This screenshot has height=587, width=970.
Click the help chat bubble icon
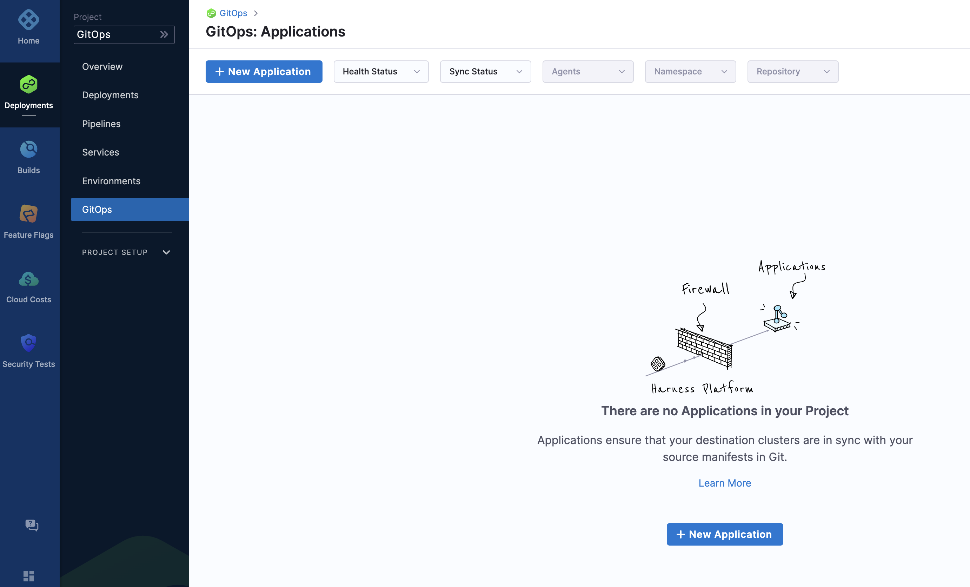click(x=32, y=525)
